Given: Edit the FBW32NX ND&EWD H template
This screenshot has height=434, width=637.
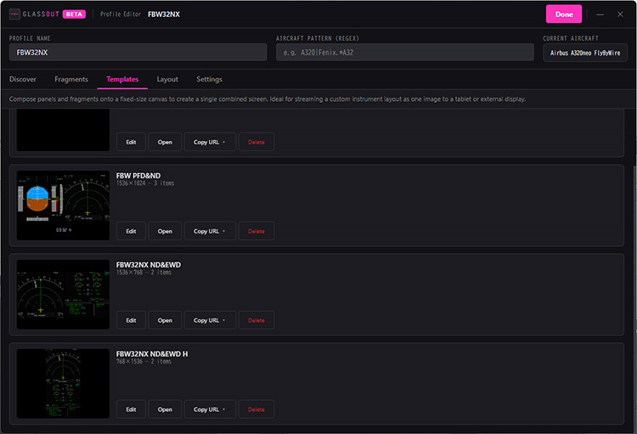Looking at the screenshot, I should (131, 409).
